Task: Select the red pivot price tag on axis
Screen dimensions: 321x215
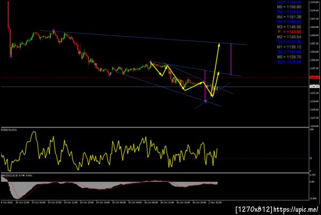Action: (315, 77)
